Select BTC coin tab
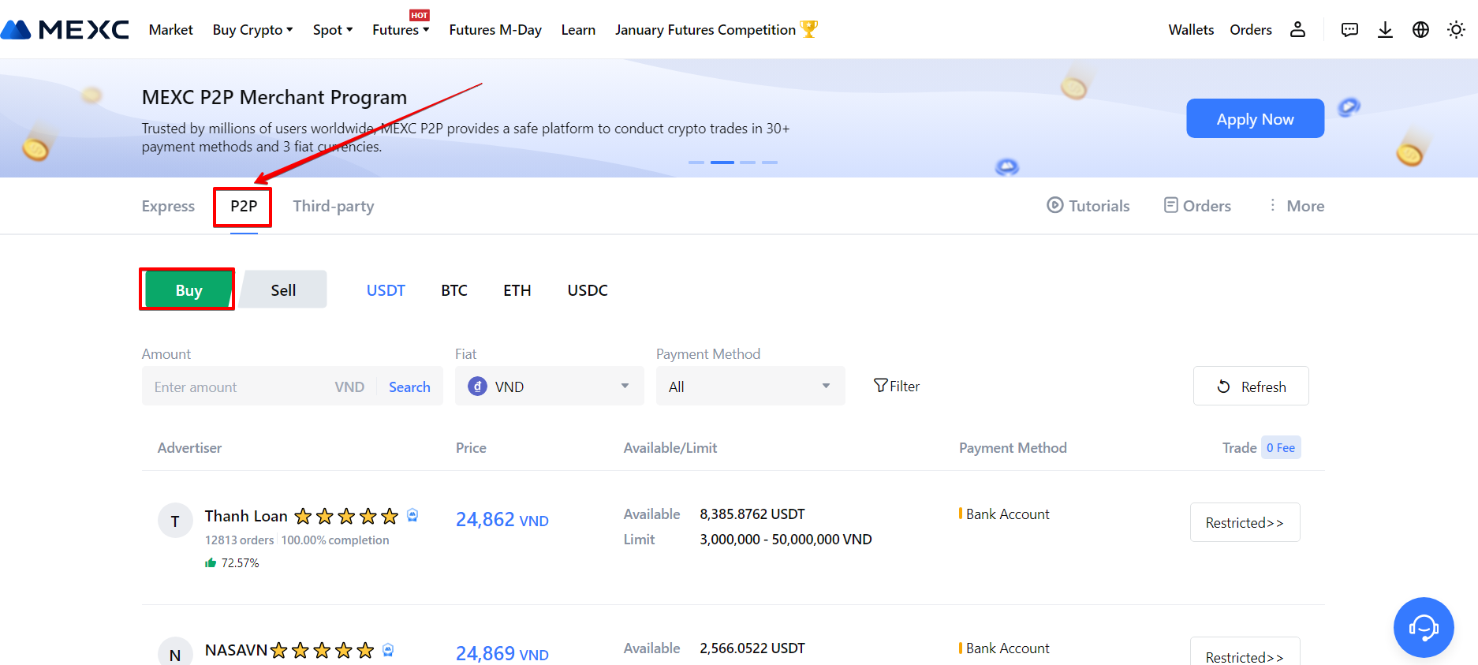The height and width of the screenshot is (665, 1478). click(x=454, y=290)
